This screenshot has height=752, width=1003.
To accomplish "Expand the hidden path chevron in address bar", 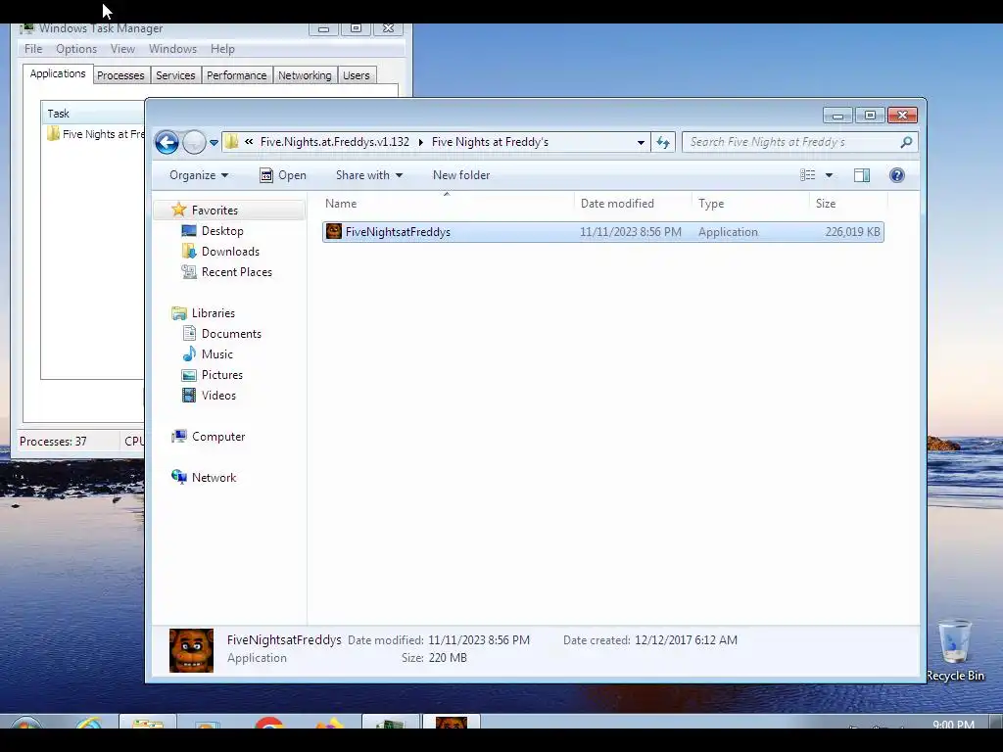I will click(x=249, y=142).
